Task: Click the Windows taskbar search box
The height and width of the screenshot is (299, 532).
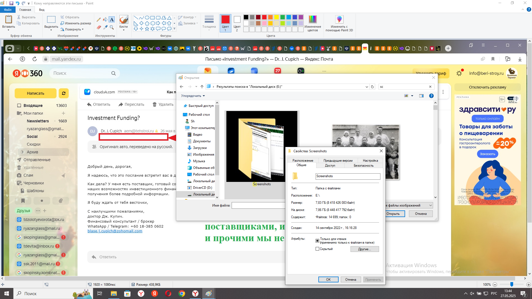Action: click(53, 293)
